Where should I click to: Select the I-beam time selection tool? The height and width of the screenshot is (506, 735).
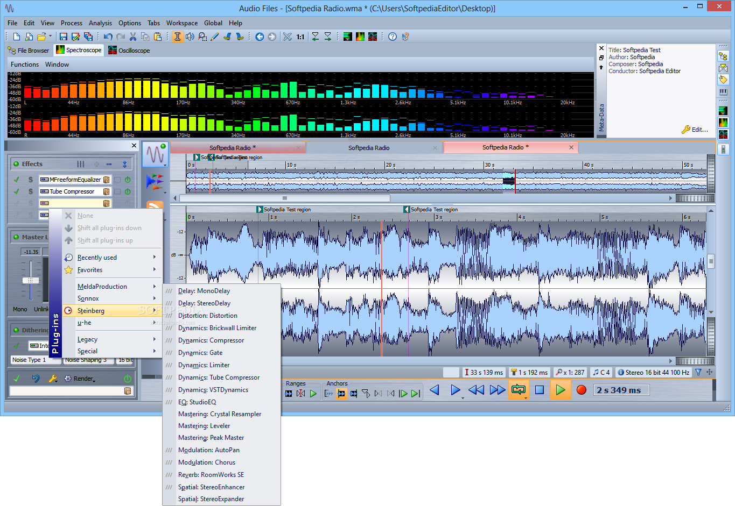(x=177, y=37)
